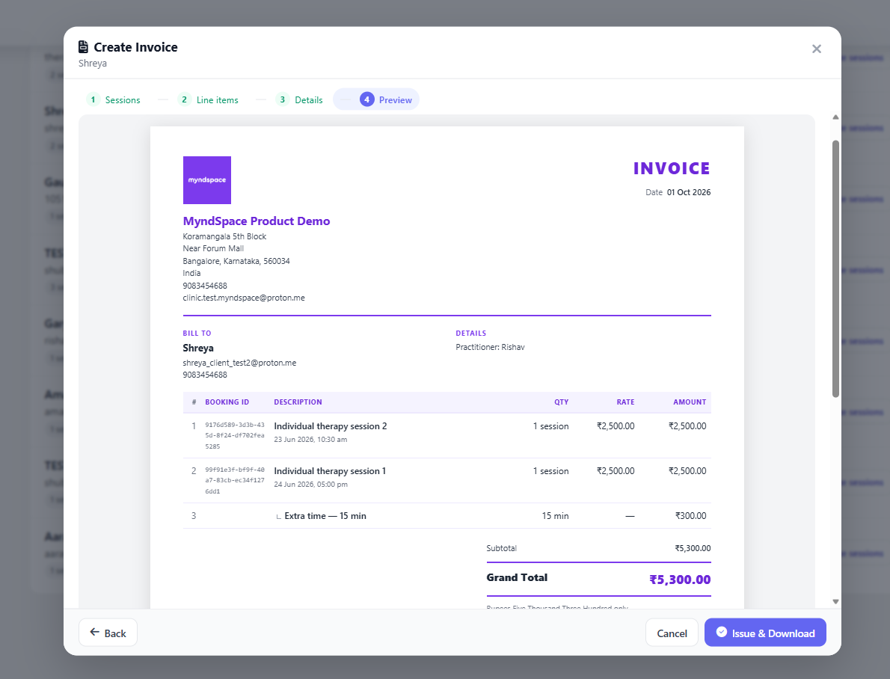
Task: Click the address line Koramangala 5th Block
Action: [x=224, y=236]
